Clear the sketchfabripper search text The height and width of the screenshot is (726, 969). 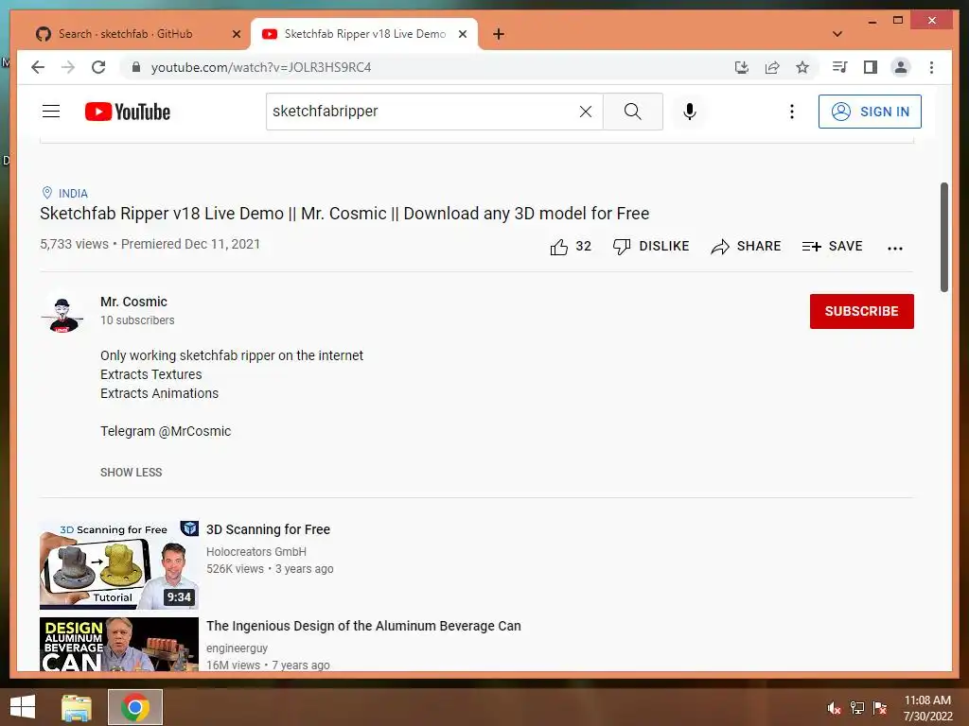click(585, 112)
